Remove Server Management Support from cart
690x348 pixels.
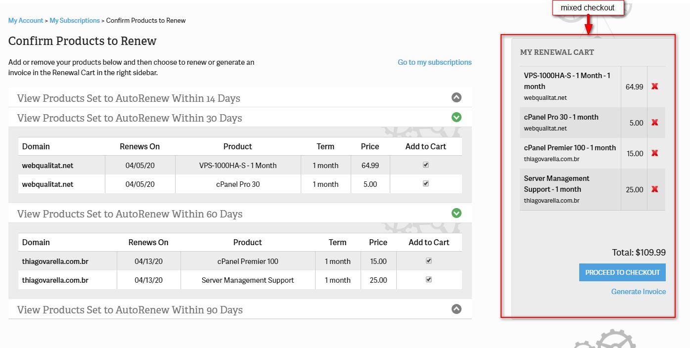(x=655, y=189)
